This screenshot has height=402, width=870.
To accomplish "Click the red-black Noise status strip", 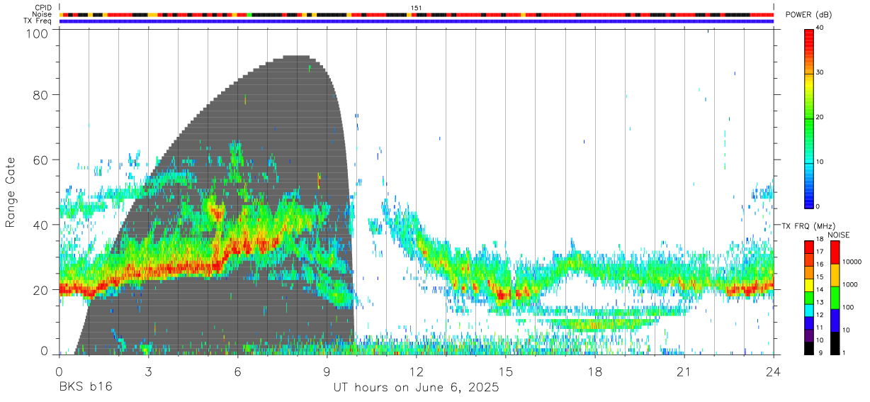I will pos(417,14).
